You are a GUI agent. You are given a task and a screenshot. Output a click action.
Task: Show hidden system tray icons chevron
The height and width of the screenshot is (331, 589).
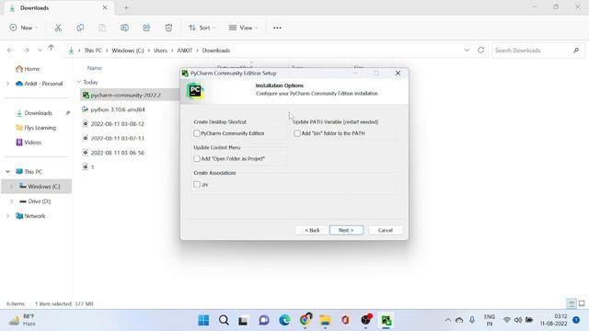[448, 320]
